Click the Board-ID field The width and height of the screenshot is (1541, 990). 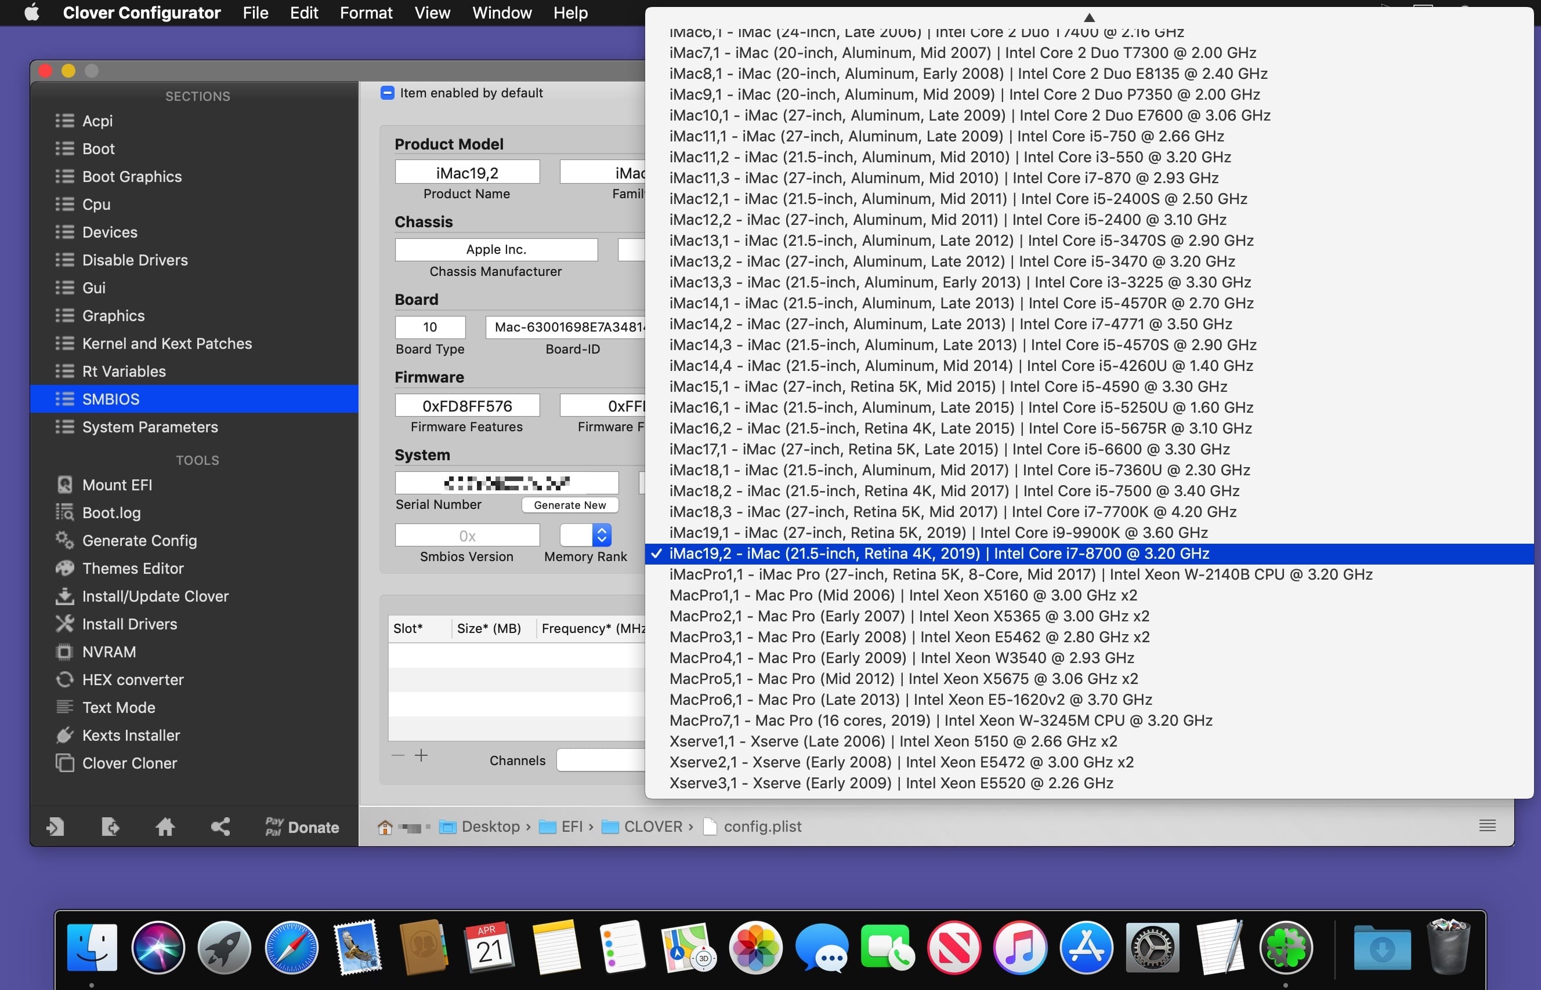(566, 326)
